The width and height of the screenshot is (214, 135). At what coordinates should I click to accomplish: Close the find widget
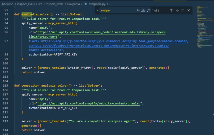(x=189, y=10)
